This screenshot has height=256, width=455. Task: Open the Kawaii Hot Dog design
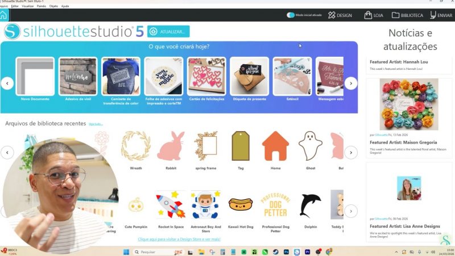[x=241, y=204]
